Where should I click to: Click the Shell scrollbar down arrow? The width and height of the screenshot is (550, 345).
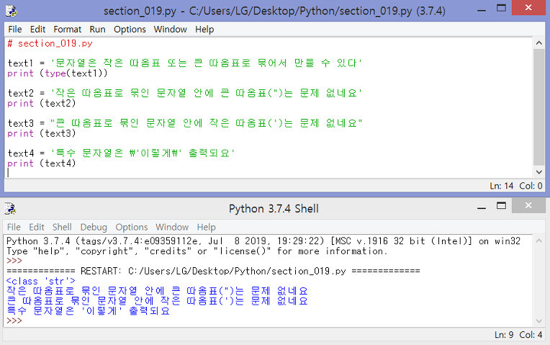[539, 321]
